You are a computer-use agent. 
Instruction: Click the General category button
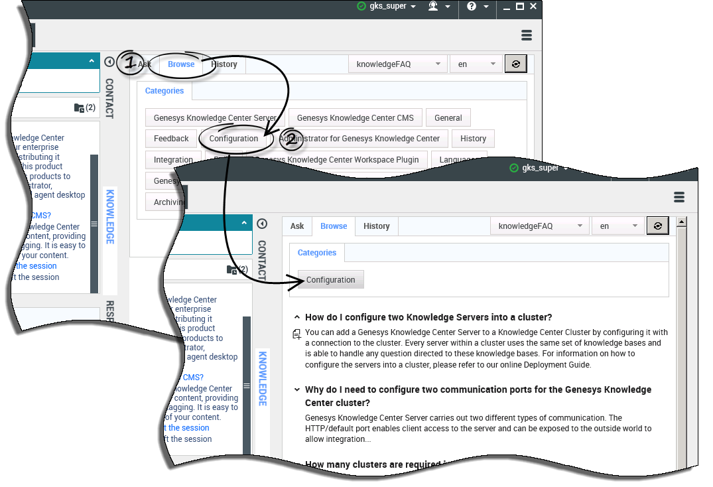448,118
